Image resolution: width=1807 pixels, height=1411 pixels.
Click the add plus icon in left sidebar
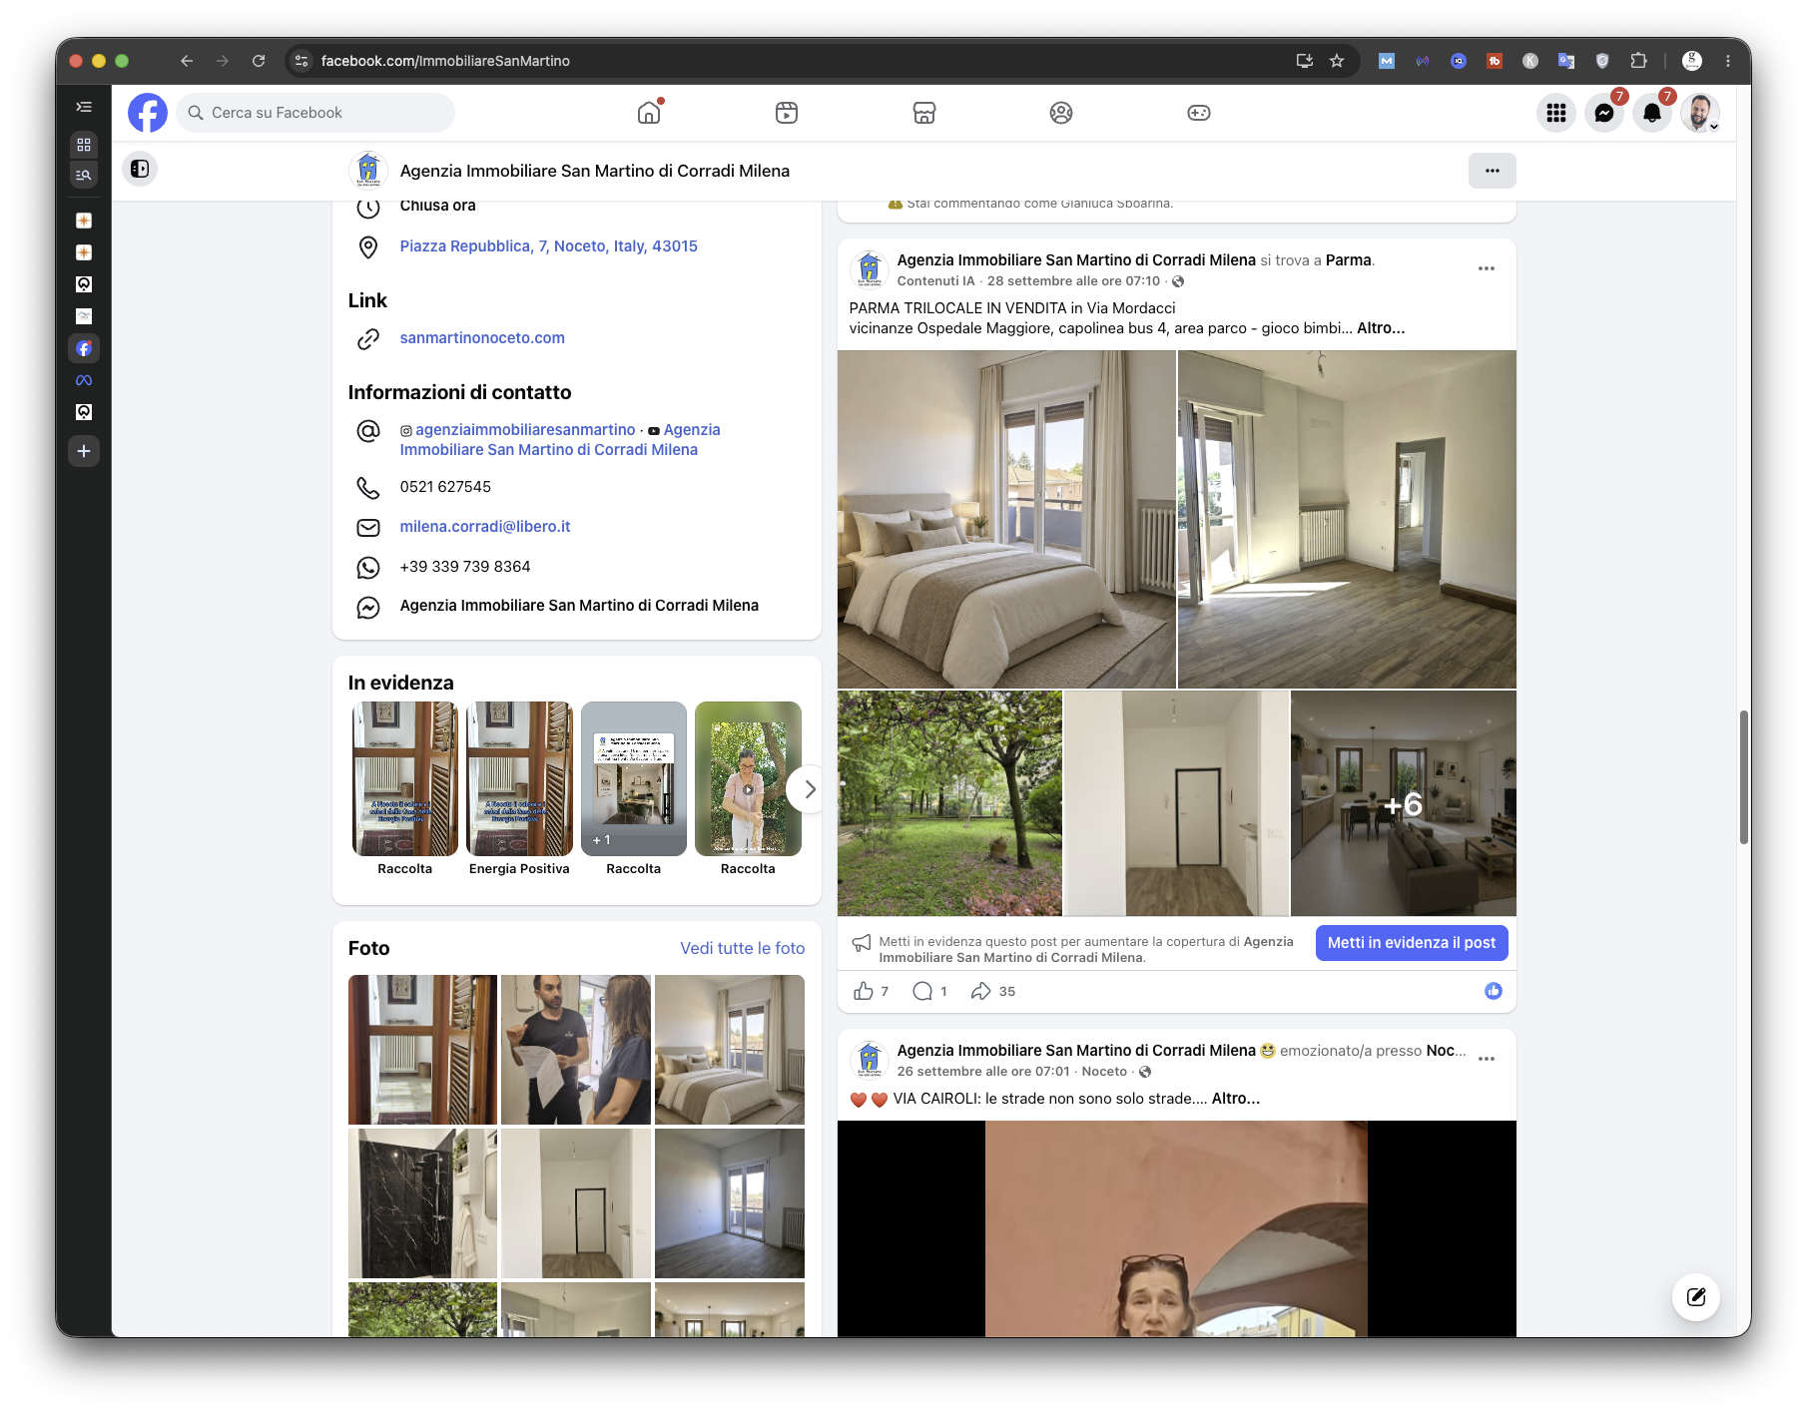point(84,451)
